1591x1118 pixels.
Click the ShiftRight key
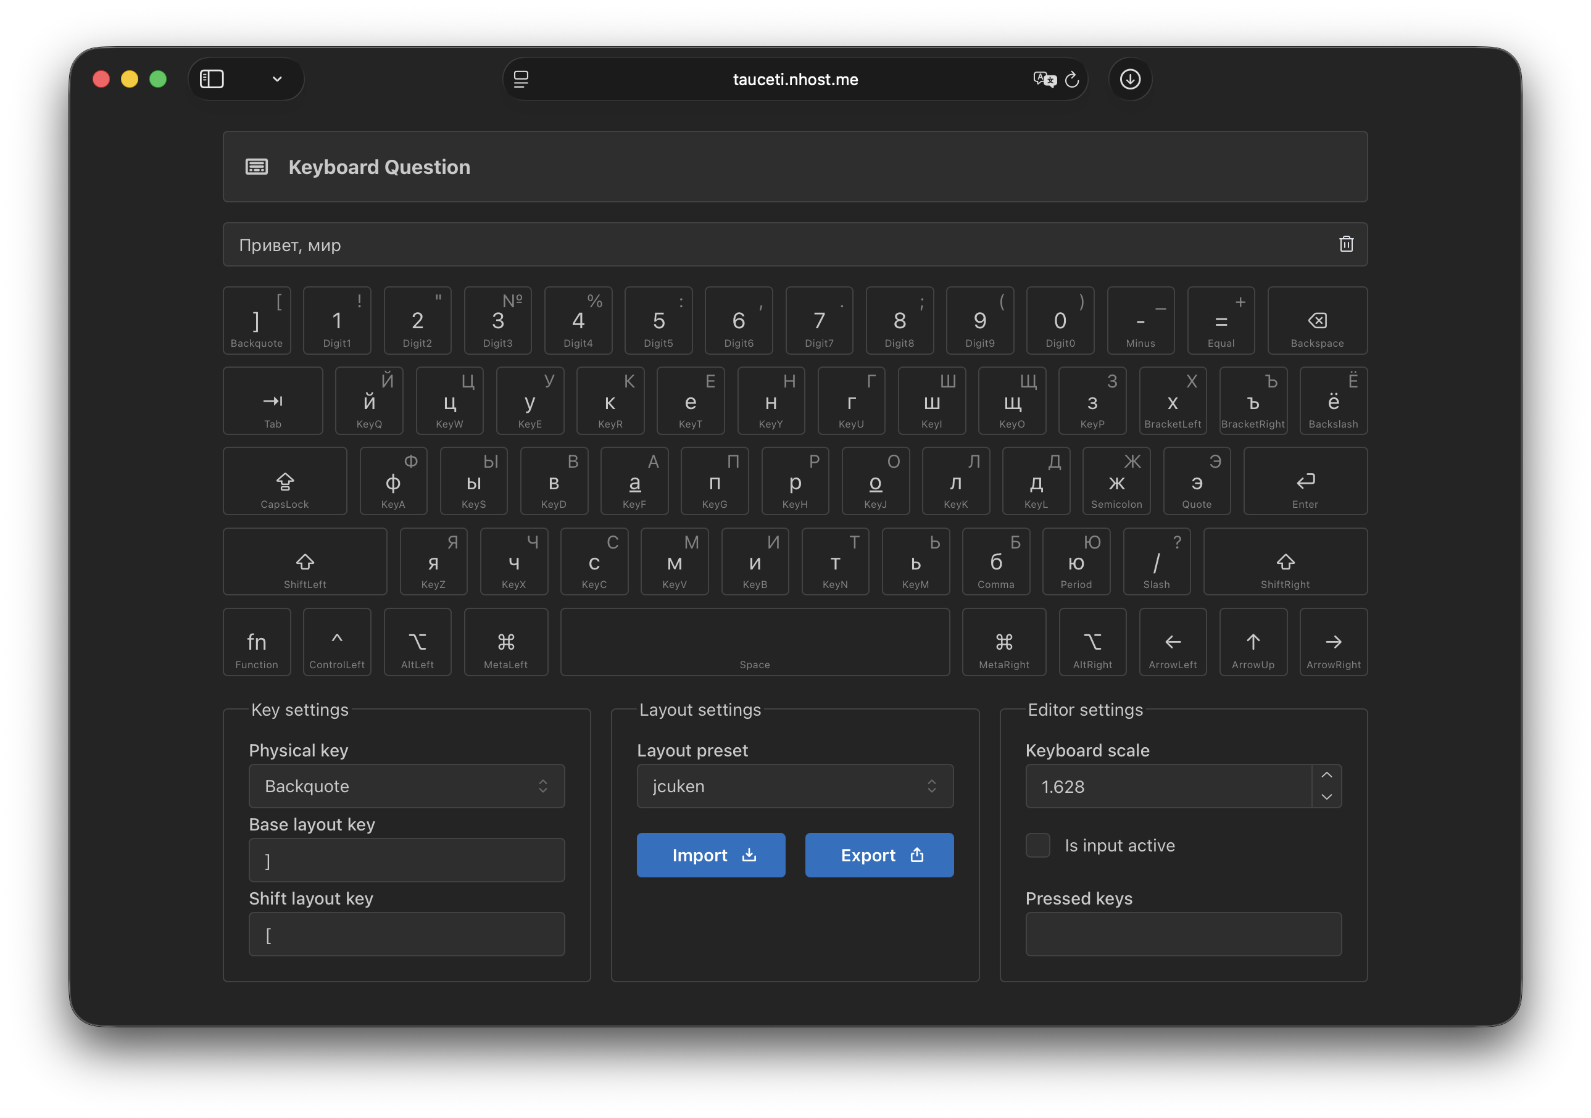click(1285, 561)
